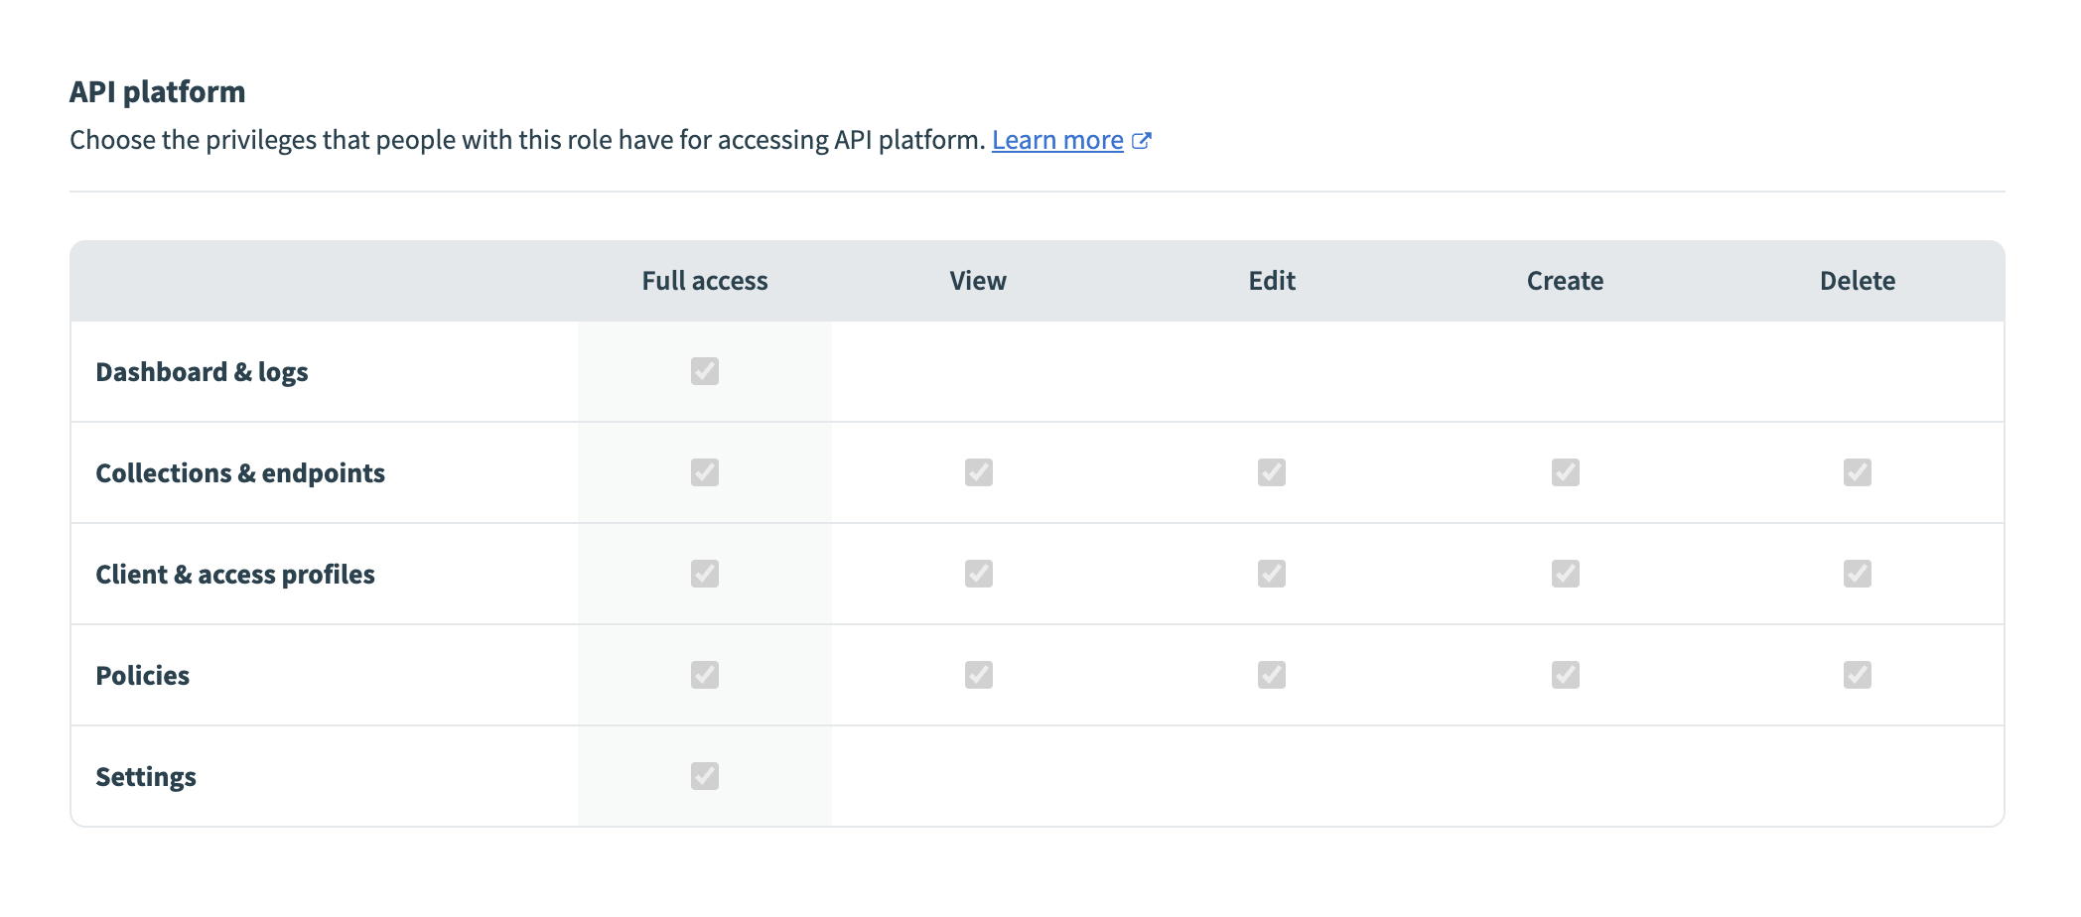Toggle Delete for Client & access profiles
Screen dimensions: 2081x917
click(1857, 574)
